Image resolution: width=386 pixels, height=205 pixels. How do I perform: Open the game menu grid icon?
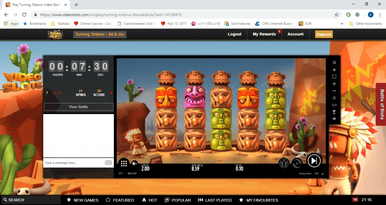pos(124,163)
